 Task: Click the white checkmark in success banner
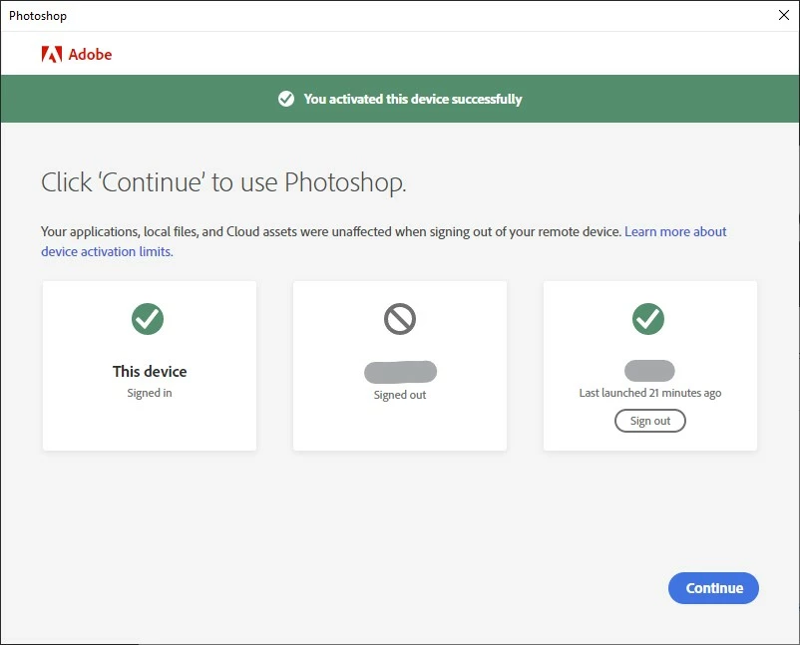286,99
